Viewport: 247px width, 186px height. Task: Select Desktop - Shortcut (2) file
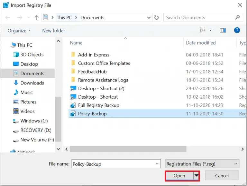click(101, 89)
